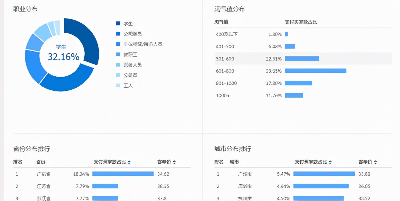The image size is (400, 201).
Task: Open the 广东省 province row
Action: tap(102, 174)
